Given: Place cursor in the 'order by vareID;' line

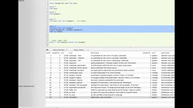Looking at the screenshot, I should [56, 31].
